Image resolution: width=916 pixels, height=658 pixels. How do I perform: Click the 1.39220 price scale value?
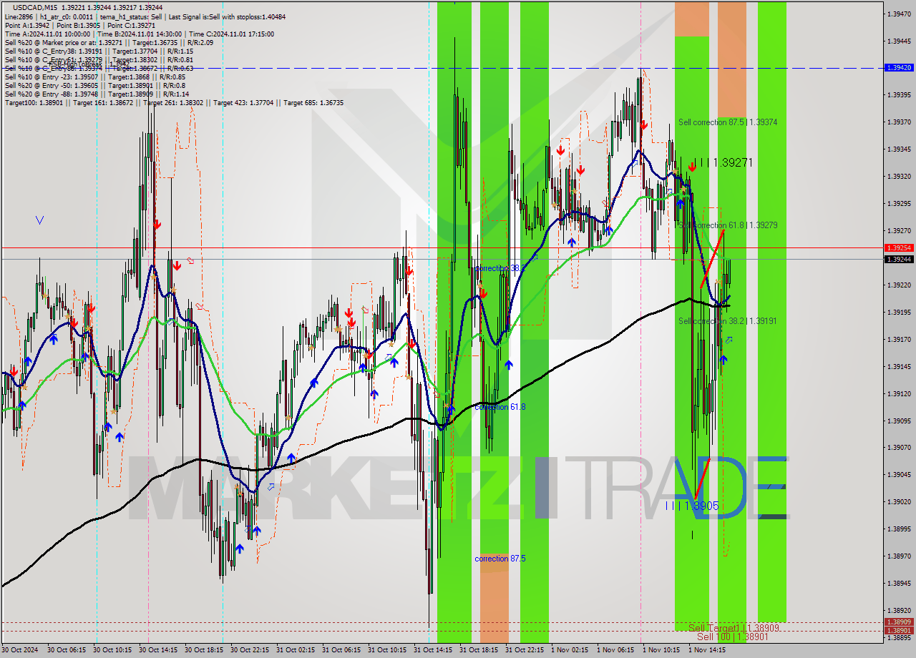(899, 285)
